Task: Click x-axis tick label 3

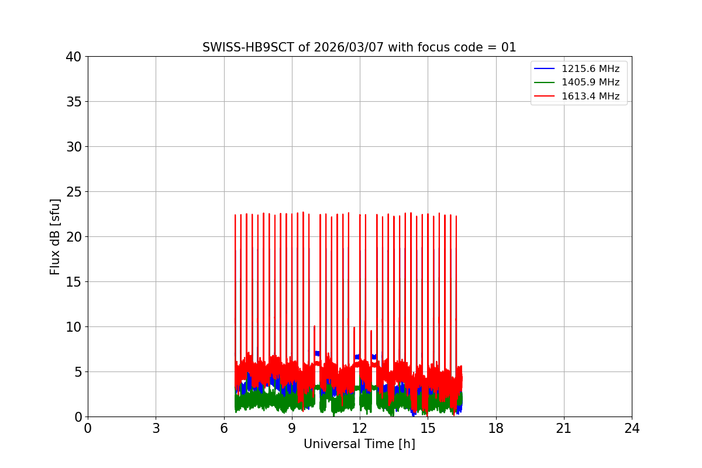Action: point(156,429)
